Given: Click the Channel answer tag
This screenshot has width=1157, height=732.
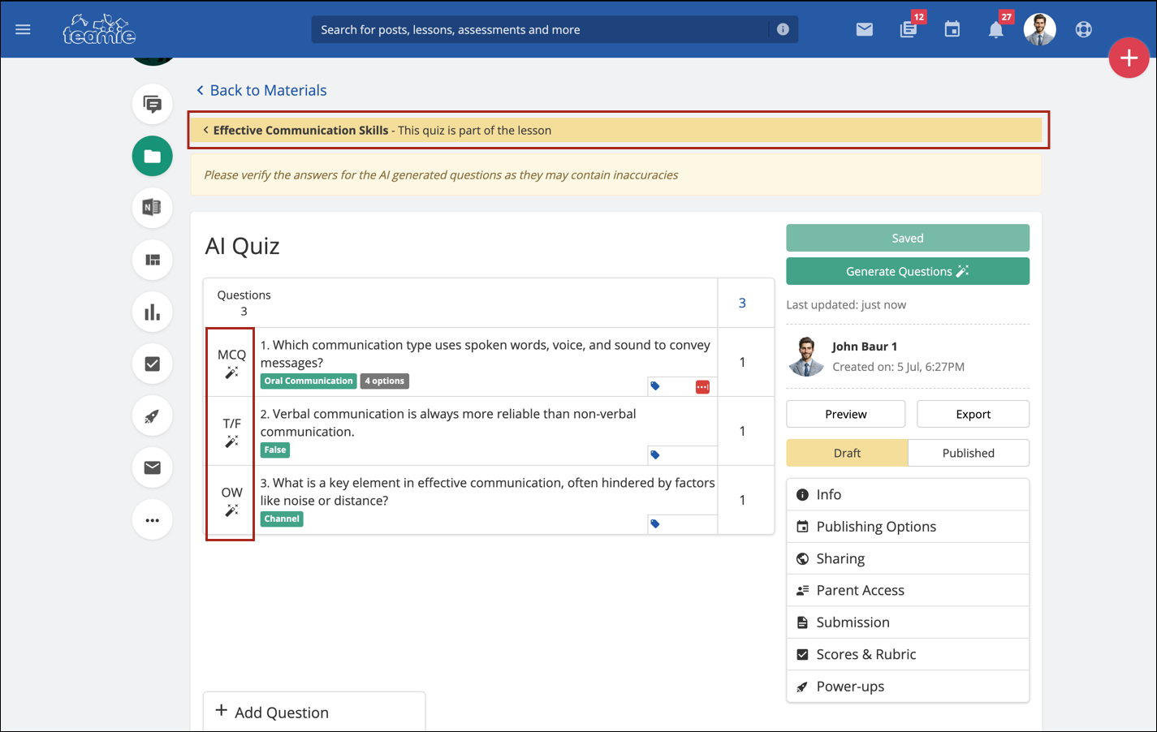Looking at the screenshot, I should click(282, 519).
